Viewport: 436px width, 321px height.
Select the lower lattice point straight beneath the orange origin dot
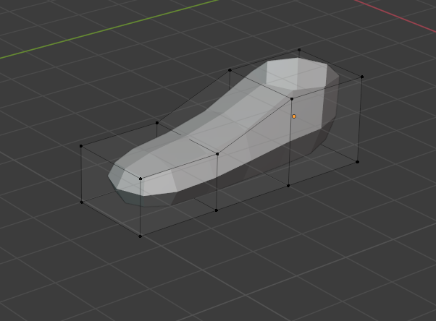[x=288, y=186]
